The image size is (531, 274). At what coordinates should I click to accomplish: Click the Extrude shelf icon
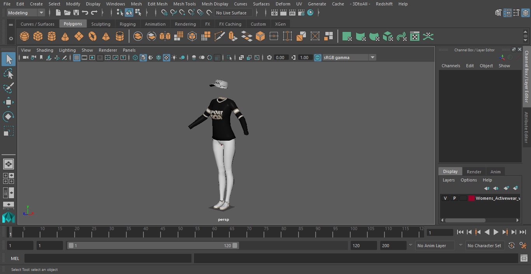[x=233, y=37]
